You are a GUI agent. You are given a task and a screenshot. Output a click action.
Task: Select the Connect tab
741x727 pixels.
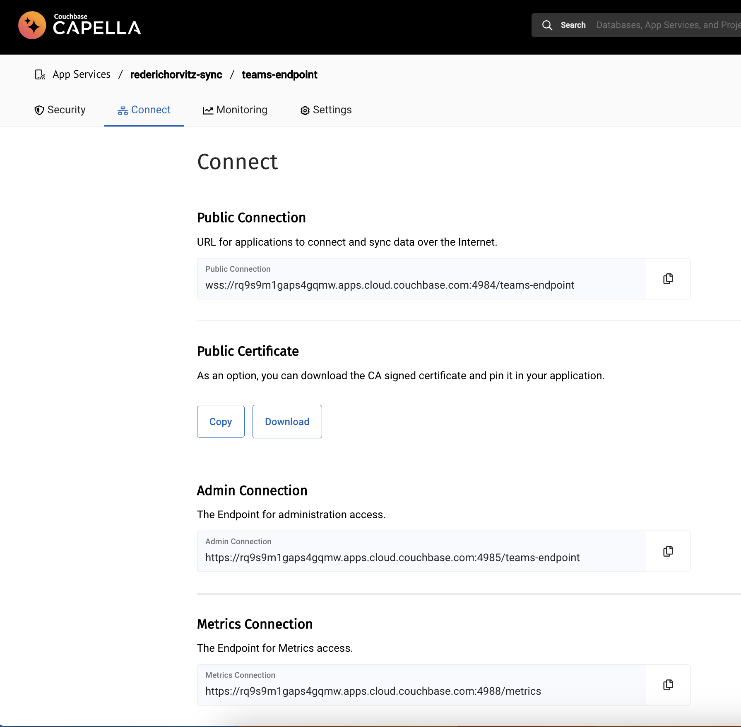pos(151,110)
